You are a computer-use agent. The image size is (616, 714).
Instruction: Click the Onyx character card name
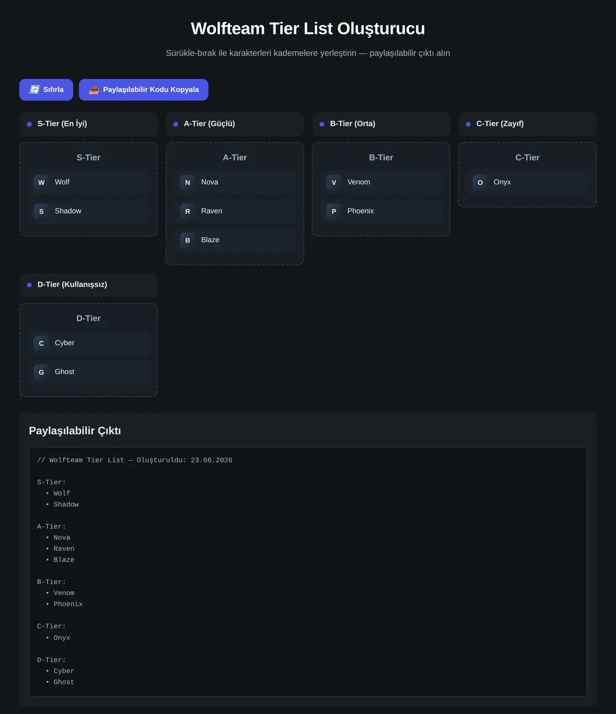[502, 182]
